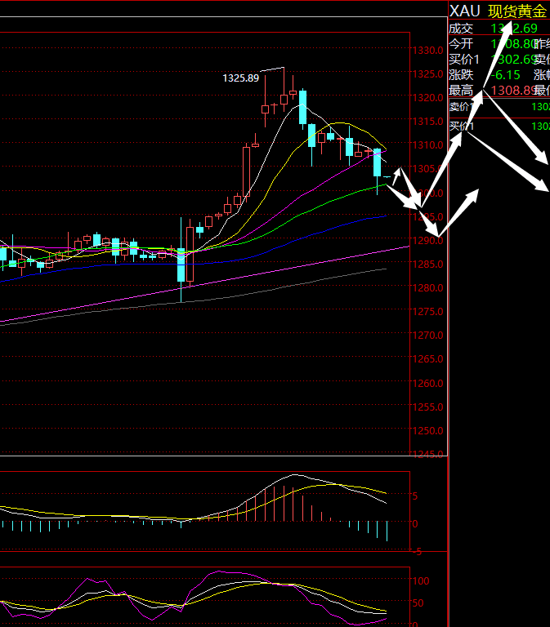The height and width of the screenshot is (627, 550).
Task: Click the 1275.0 price axis label
Action: tap(428, 311)
